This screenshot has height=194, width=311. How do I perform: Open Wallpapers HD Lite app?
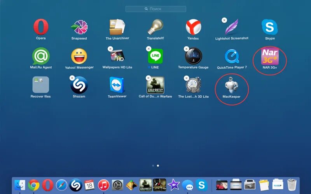pyautogui.click(x=117, y=56)
